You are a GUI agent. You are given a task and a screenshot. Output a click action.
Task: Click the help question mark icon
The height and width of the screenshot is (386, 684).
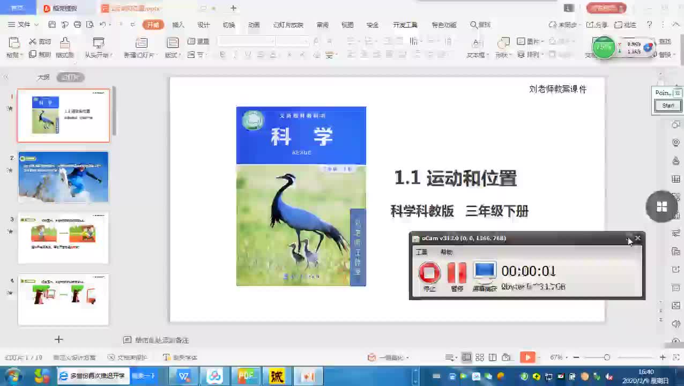650,25
